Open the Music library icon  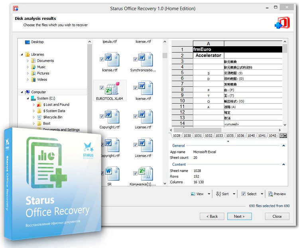(x=33, y=67)
